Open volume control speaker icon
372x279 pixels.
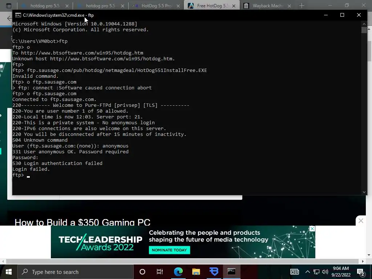325,272
